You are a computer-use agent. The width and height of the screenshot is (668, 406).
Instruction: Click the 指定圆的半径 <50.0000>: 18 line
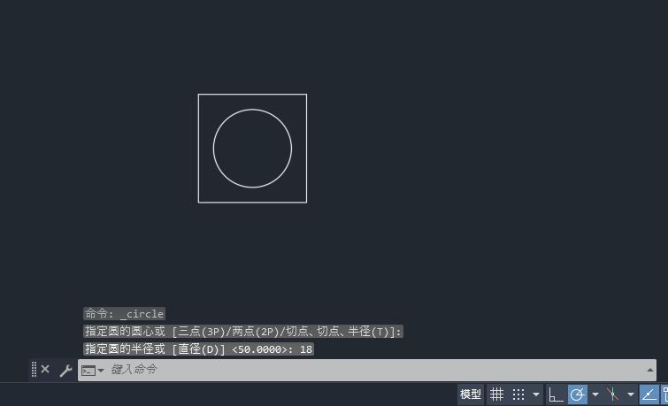198,349
